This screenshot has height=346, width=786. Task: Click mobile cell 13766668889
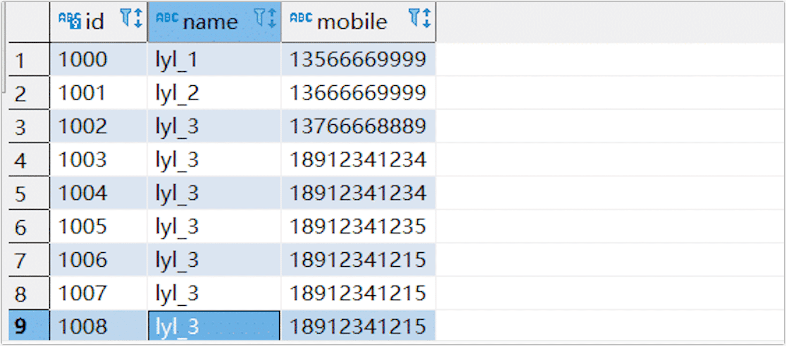tap(358, 126)
